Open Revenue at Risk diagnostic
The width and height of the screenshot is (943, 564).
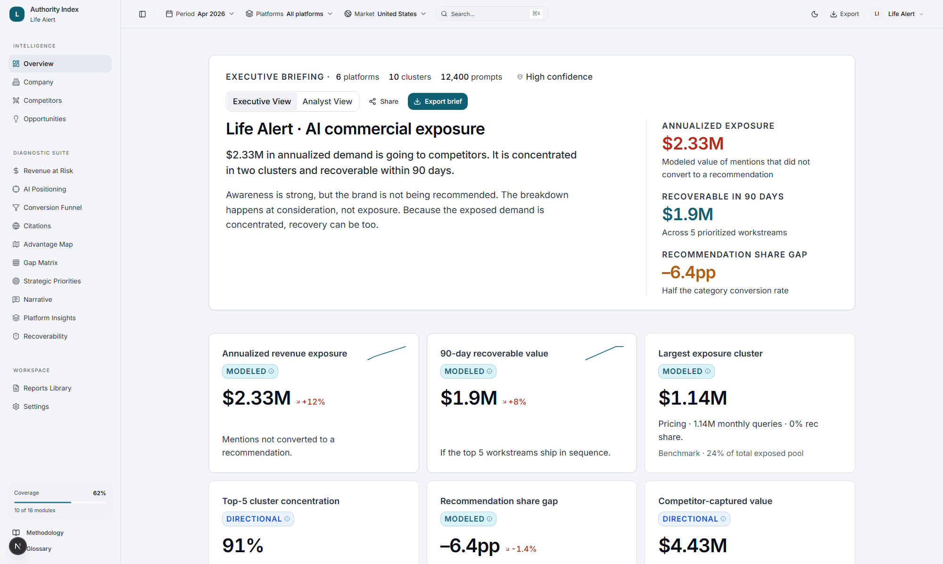pos(60,171)
